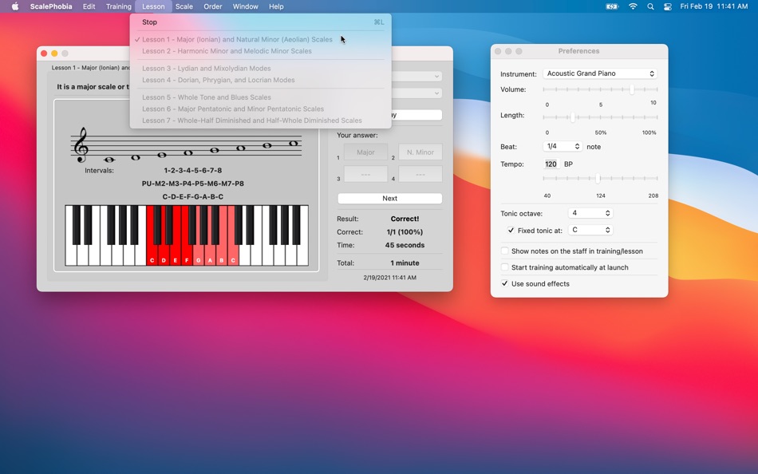
Task: Disable Use sound effects checkbox
Action: [x=505, y=284]
